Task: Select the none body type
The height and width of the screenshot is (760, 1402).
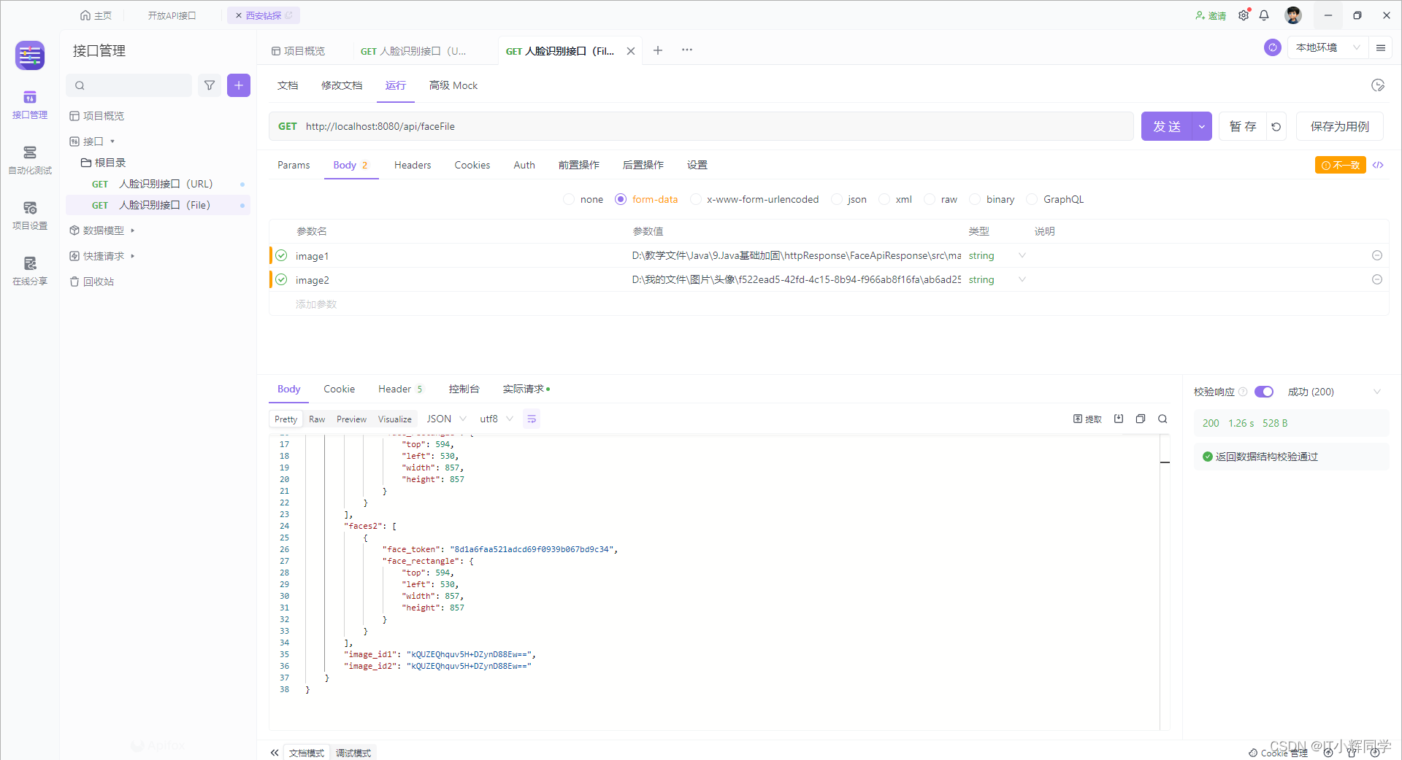Action: [583, 199]
